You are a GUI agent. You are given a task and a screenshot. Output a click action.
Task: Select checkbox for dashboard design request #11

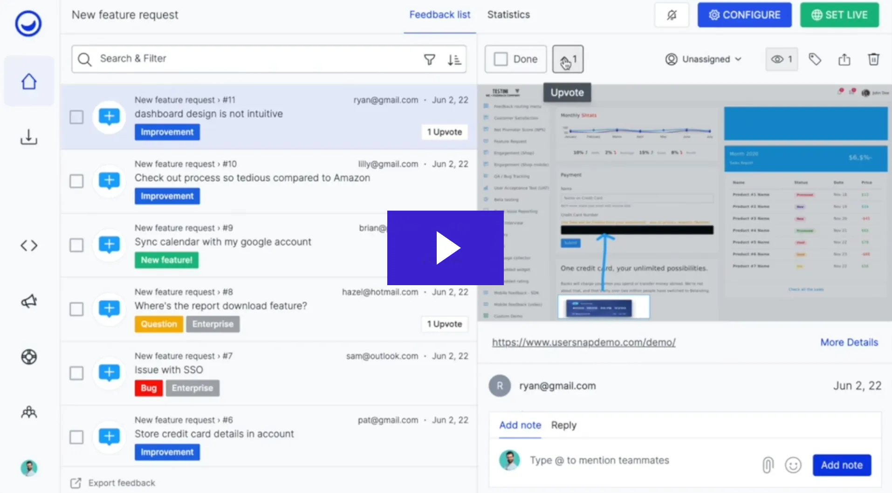click(x=76, y=117)
